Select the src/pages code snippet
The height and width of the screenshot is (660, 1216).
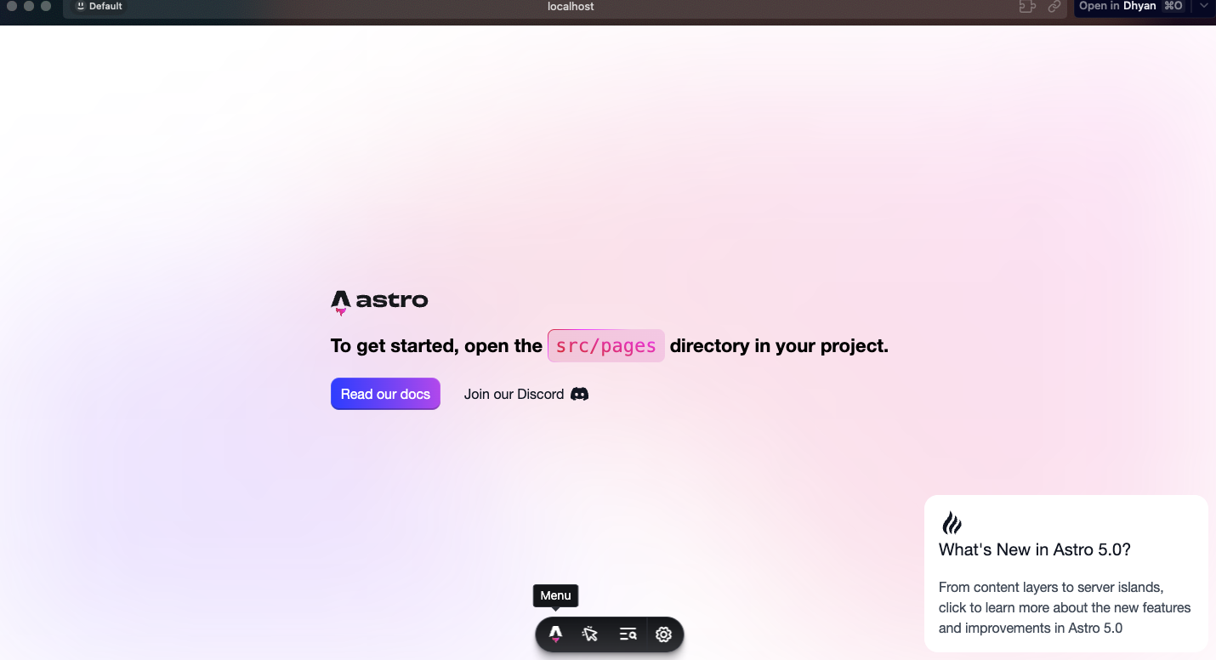coord(606,346)
